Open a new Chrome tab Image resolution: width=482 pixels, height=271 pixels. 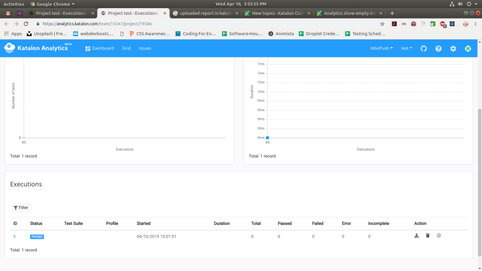click(x=392, y=13)
